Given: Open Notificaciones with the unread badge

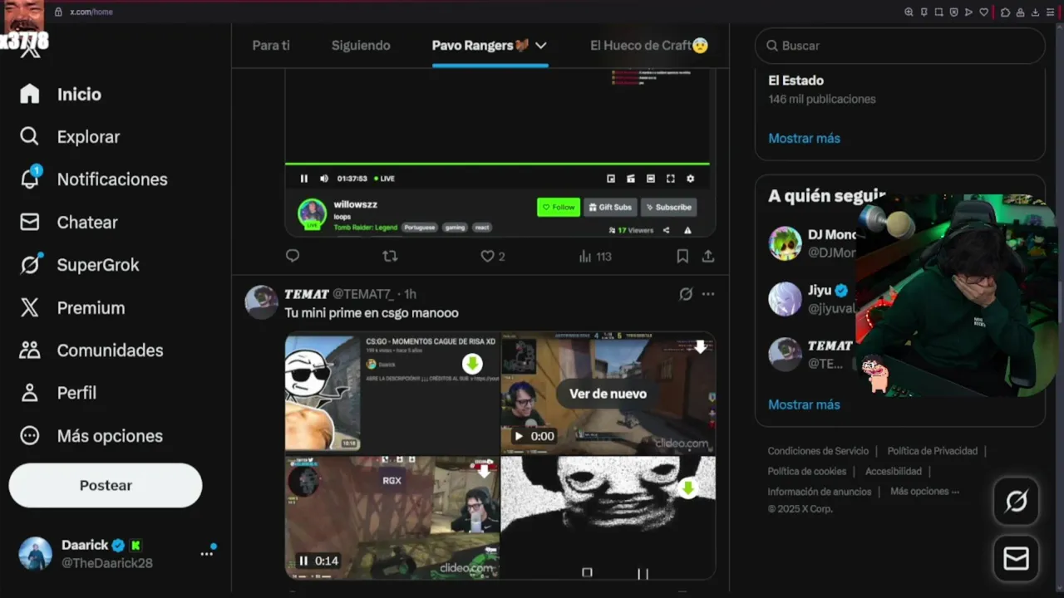Looking at the screenshot, I should (x=93, y=179).
